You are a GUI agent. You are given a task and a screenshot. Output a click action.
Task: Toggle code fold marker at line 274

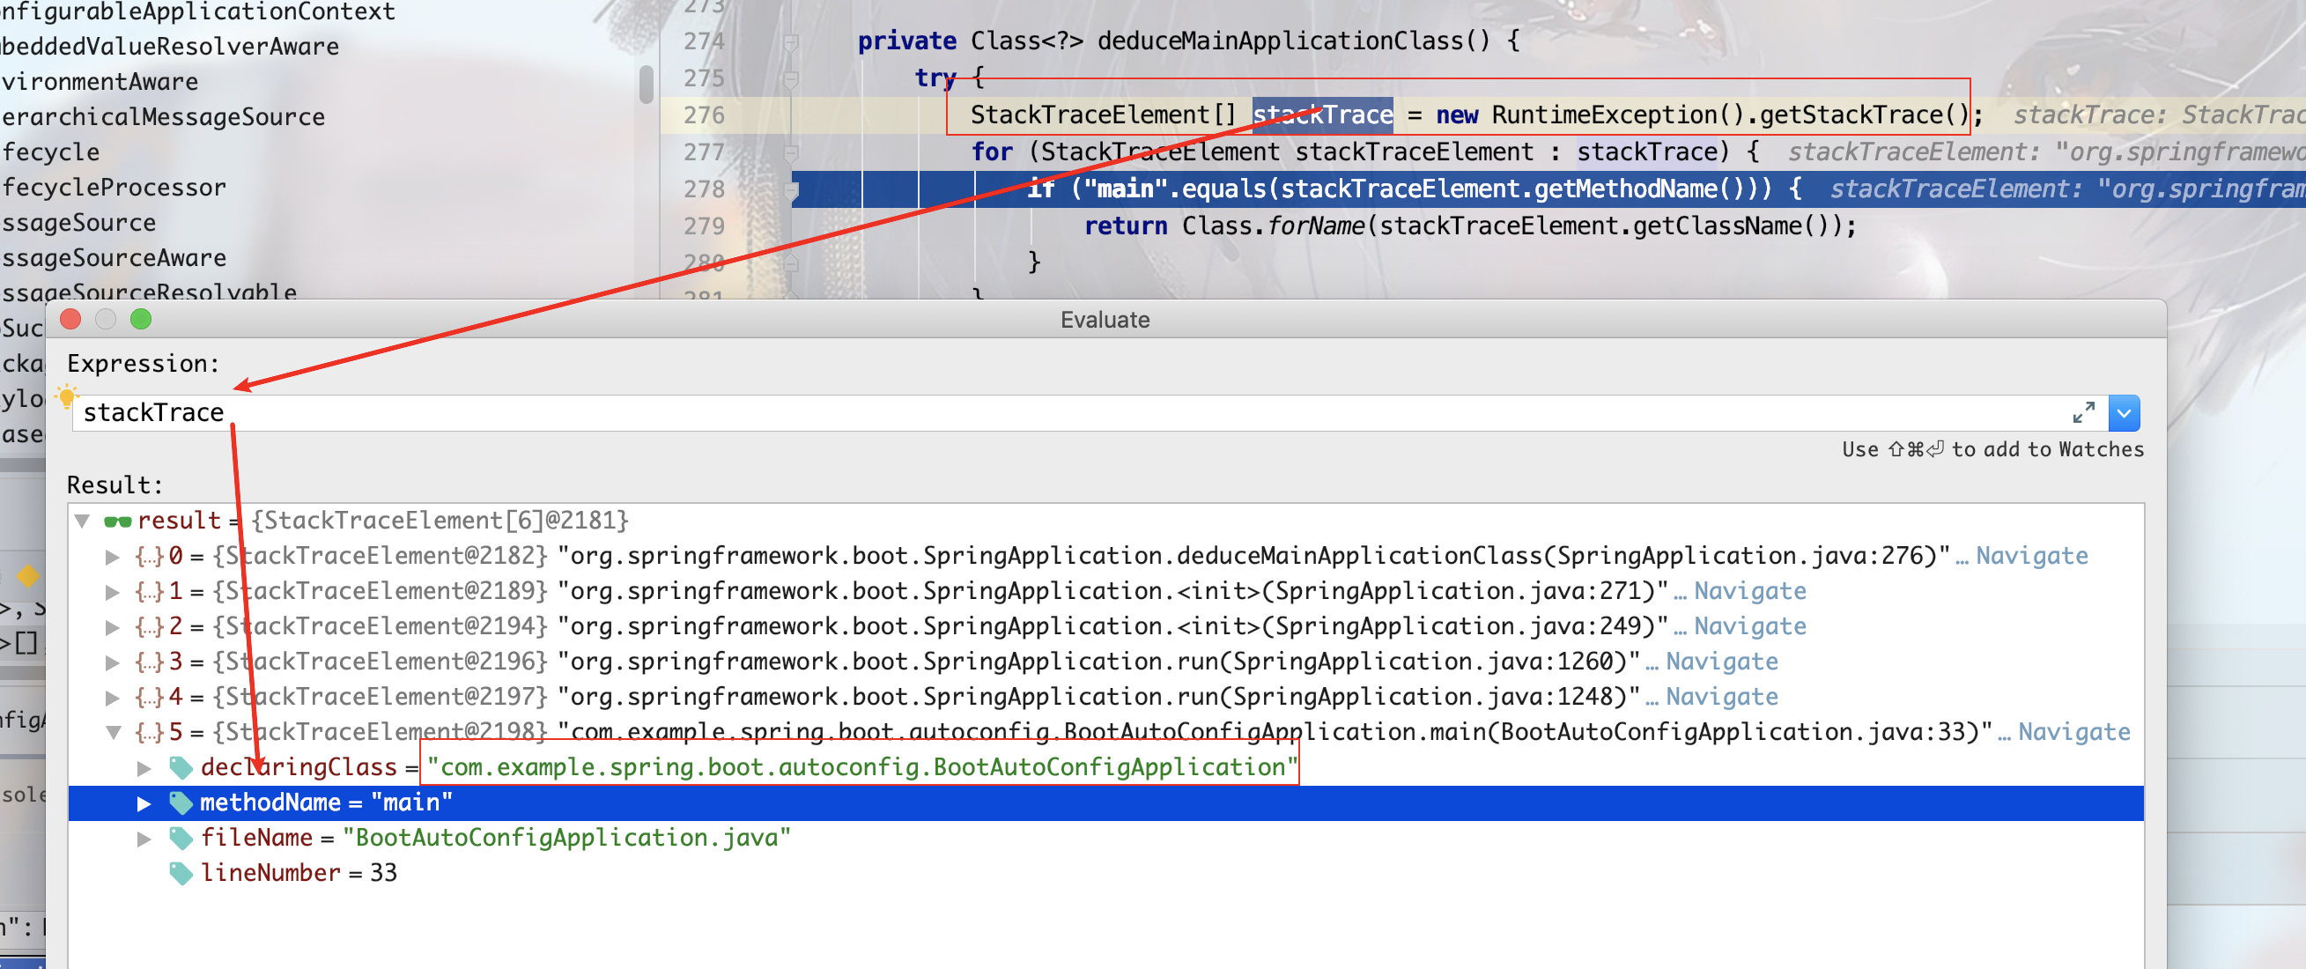(790, 42)
